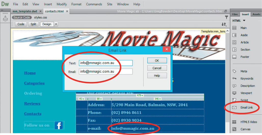Expand the collapsed left panel arrows
The image size is (262, 135).
pyautogui.click(x=2, y=10)
